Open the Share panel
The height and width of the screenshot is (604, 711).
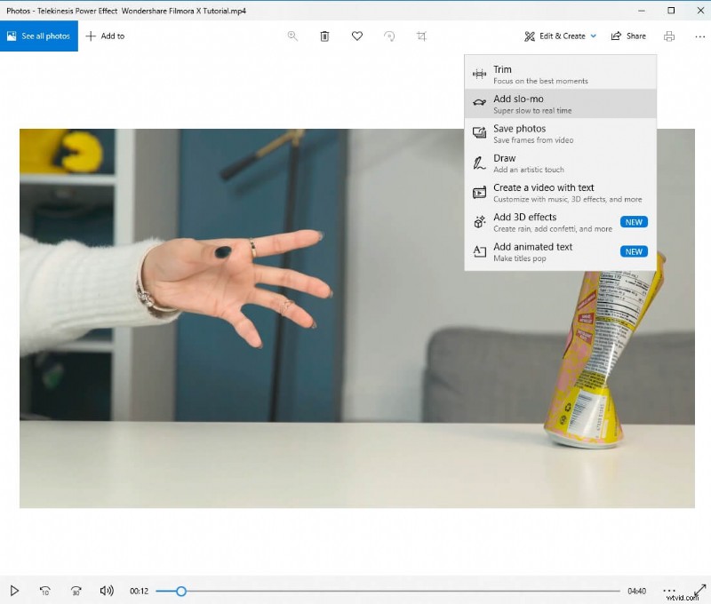point(628,36)
